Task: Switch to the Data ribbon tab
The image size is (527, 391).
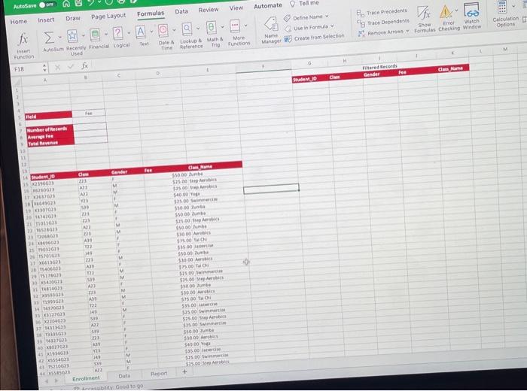Action: [x=181, y=11]
